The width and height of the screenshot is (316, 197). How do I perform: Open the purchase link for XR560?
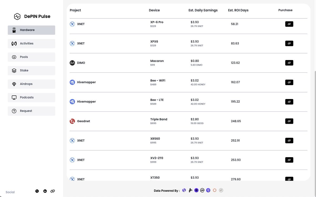(x=289, y=141)
